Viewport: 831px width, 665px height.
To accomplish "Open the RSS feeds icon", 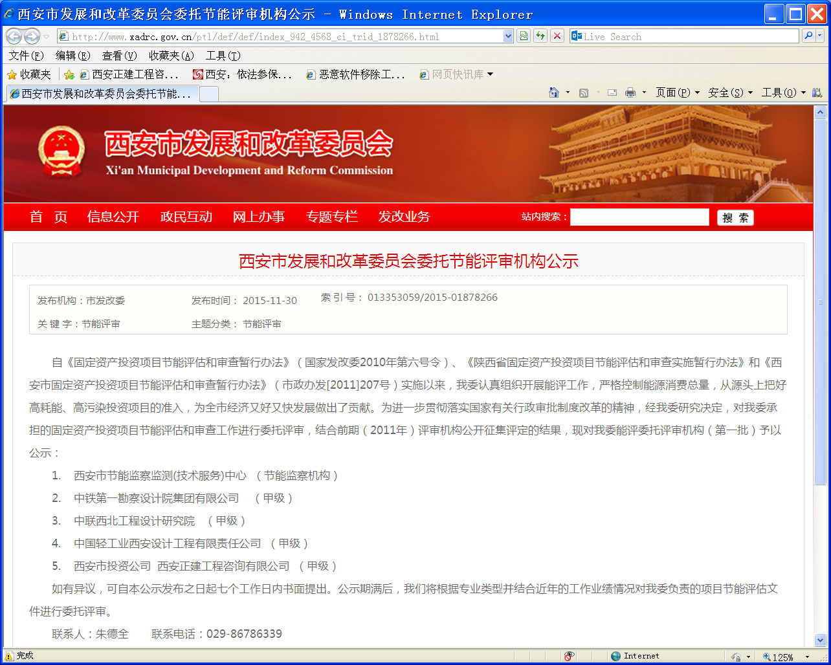I will click(582, 93).
